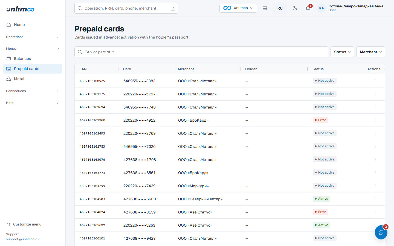Open the support chat bubble
The height and width of the screenshot is (246, 394).
coord(381,232)
